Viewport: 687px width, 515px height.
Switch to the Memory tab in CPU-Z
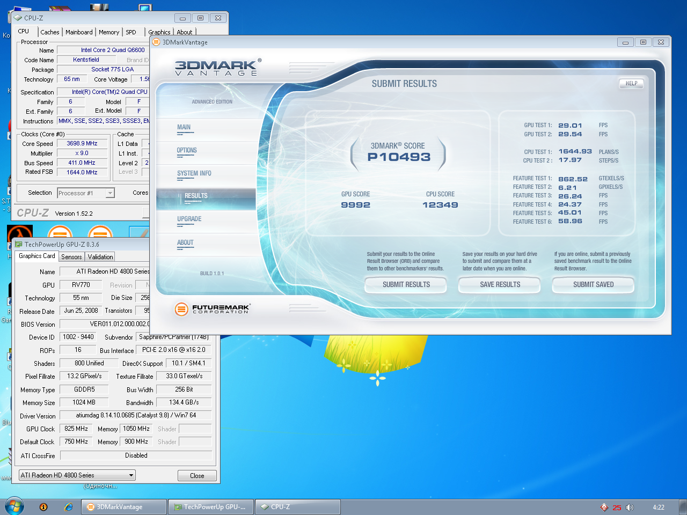(x=109, y=32)
